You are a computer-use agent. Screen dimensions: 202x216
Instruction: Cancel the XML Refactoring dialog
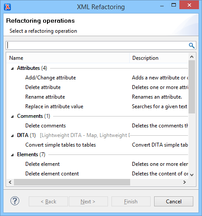tap(174, 202)
